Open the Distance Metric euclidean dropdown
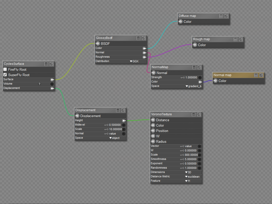272x204 pixels. click(x=192, y=177)
